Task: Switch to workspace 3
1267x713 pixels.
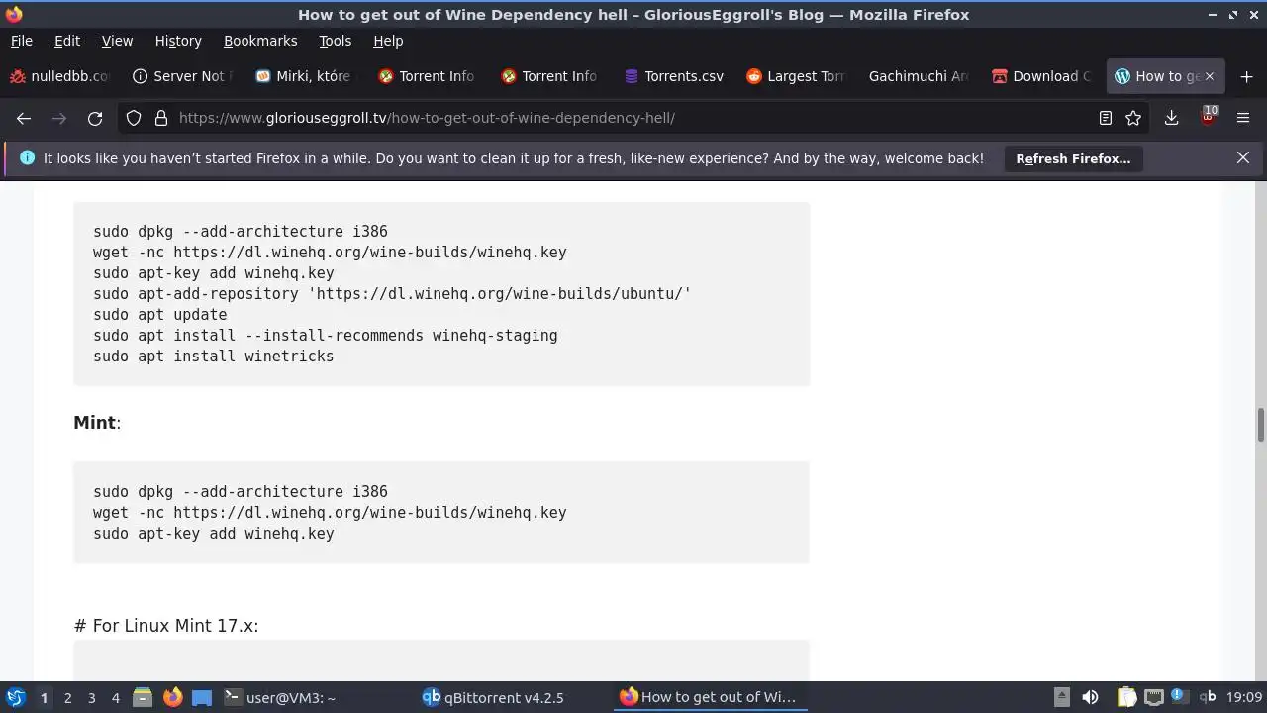Action: pyautogui.click(x=91, y=698)
